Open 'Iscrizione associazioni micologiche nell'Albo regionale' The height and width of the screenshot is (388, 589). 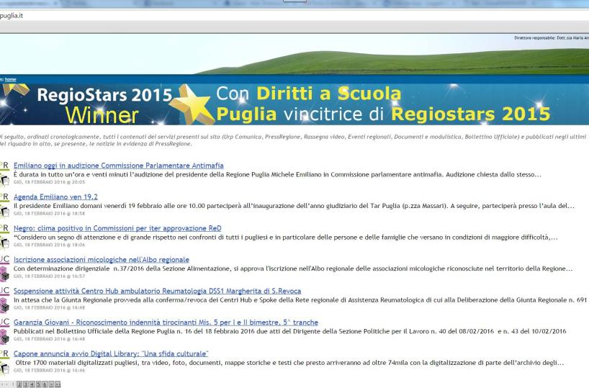coord(102,260)
